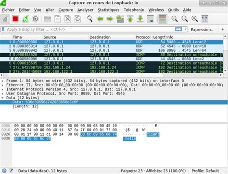The image size is (228, 174).
Task: Jump to the last packet with the down arrow
Action: coord(140,19)
